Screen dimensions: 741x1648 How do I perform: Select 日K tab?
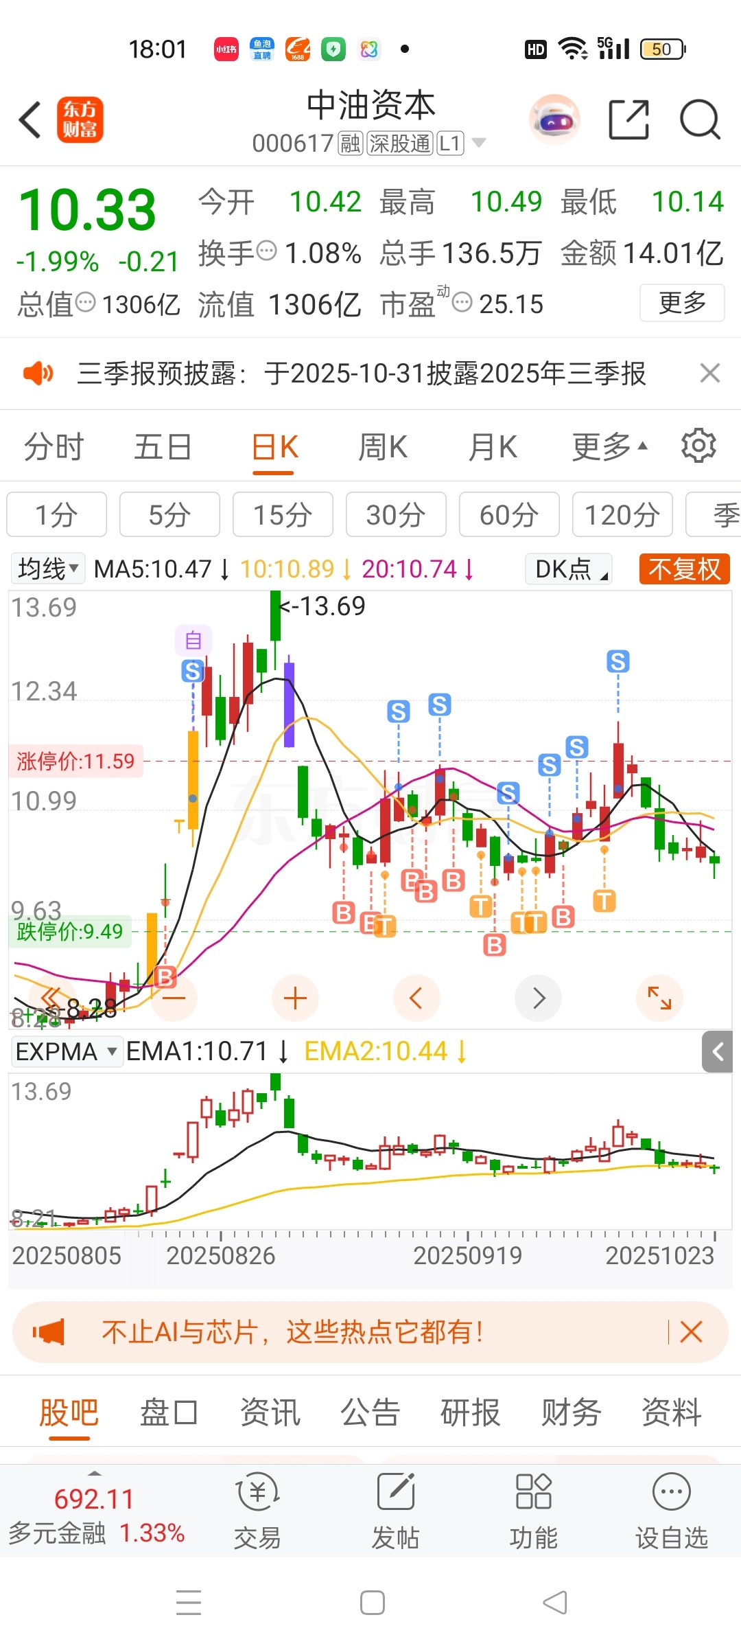(x=274, y=448)
